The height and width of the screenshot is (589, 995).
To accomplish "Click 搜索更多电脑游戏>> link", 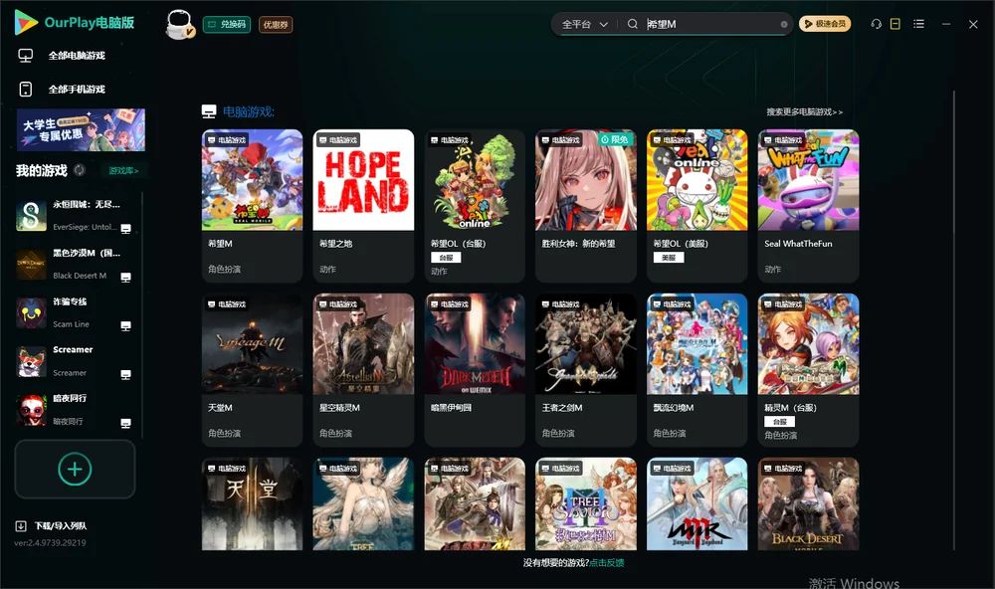I will (x=804, y=111).
